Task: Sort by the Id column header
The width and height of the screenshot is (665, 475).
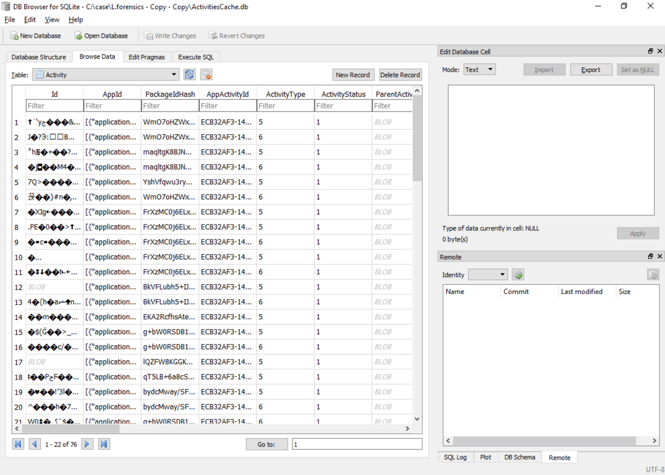Action: click(55, 94)
